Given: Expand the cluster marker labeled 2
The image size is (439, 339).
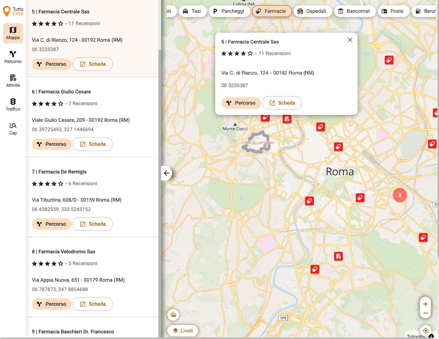Looking at the screenshot, I should (x=400, y=195).
